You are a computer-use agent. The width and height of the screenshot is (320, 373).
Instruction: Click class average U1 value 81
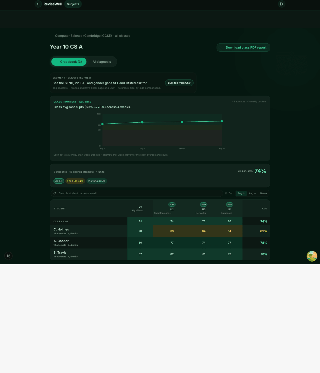[140, 221]
